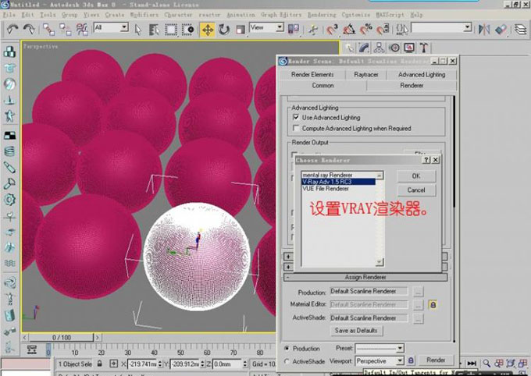Select the Move tool in main toolbar
This screenshot has height=376, width=531.
click(x=208, y=29)
